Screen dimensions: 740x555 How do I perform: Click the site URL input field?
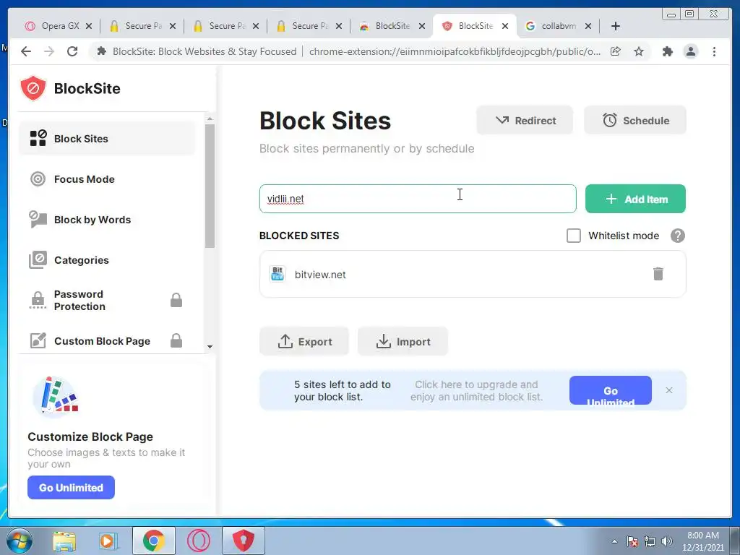pos(418,199)
